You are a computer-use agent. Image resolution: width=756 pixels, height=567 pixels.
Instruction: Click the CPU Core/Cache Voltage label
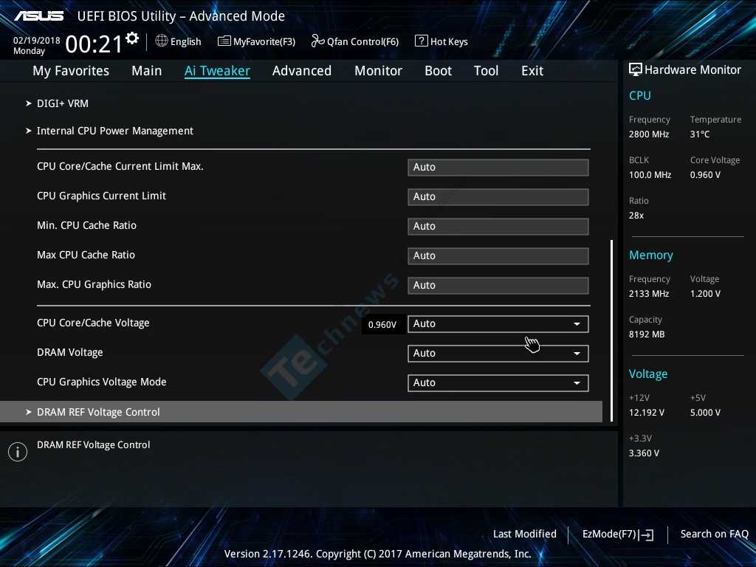(x=93, y=323)
